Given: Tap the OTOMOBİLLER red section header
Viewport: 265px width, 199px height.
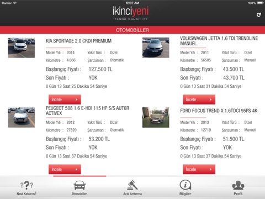Looking at the screenshot, I should click(132, 30).
